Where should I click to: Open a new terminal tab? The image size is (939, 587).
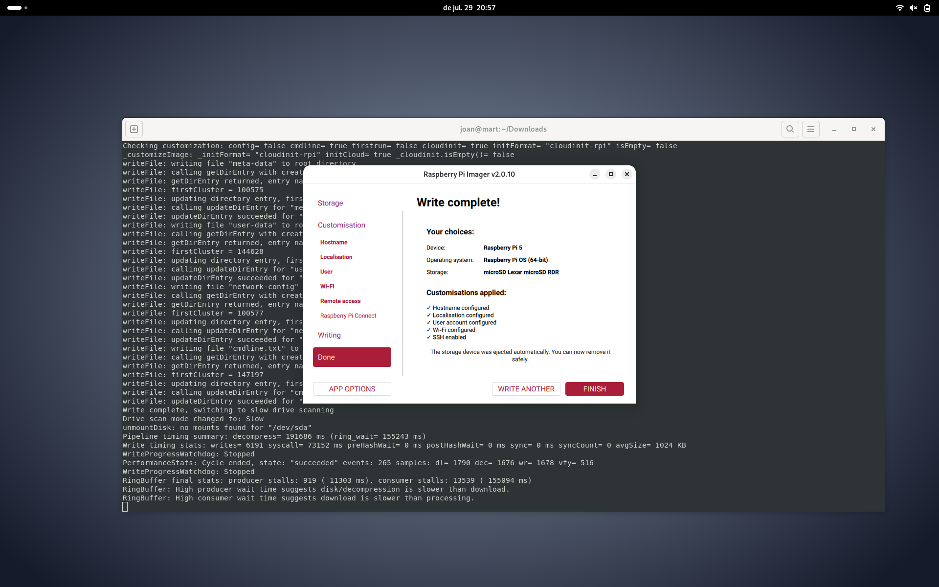point(134,129)
